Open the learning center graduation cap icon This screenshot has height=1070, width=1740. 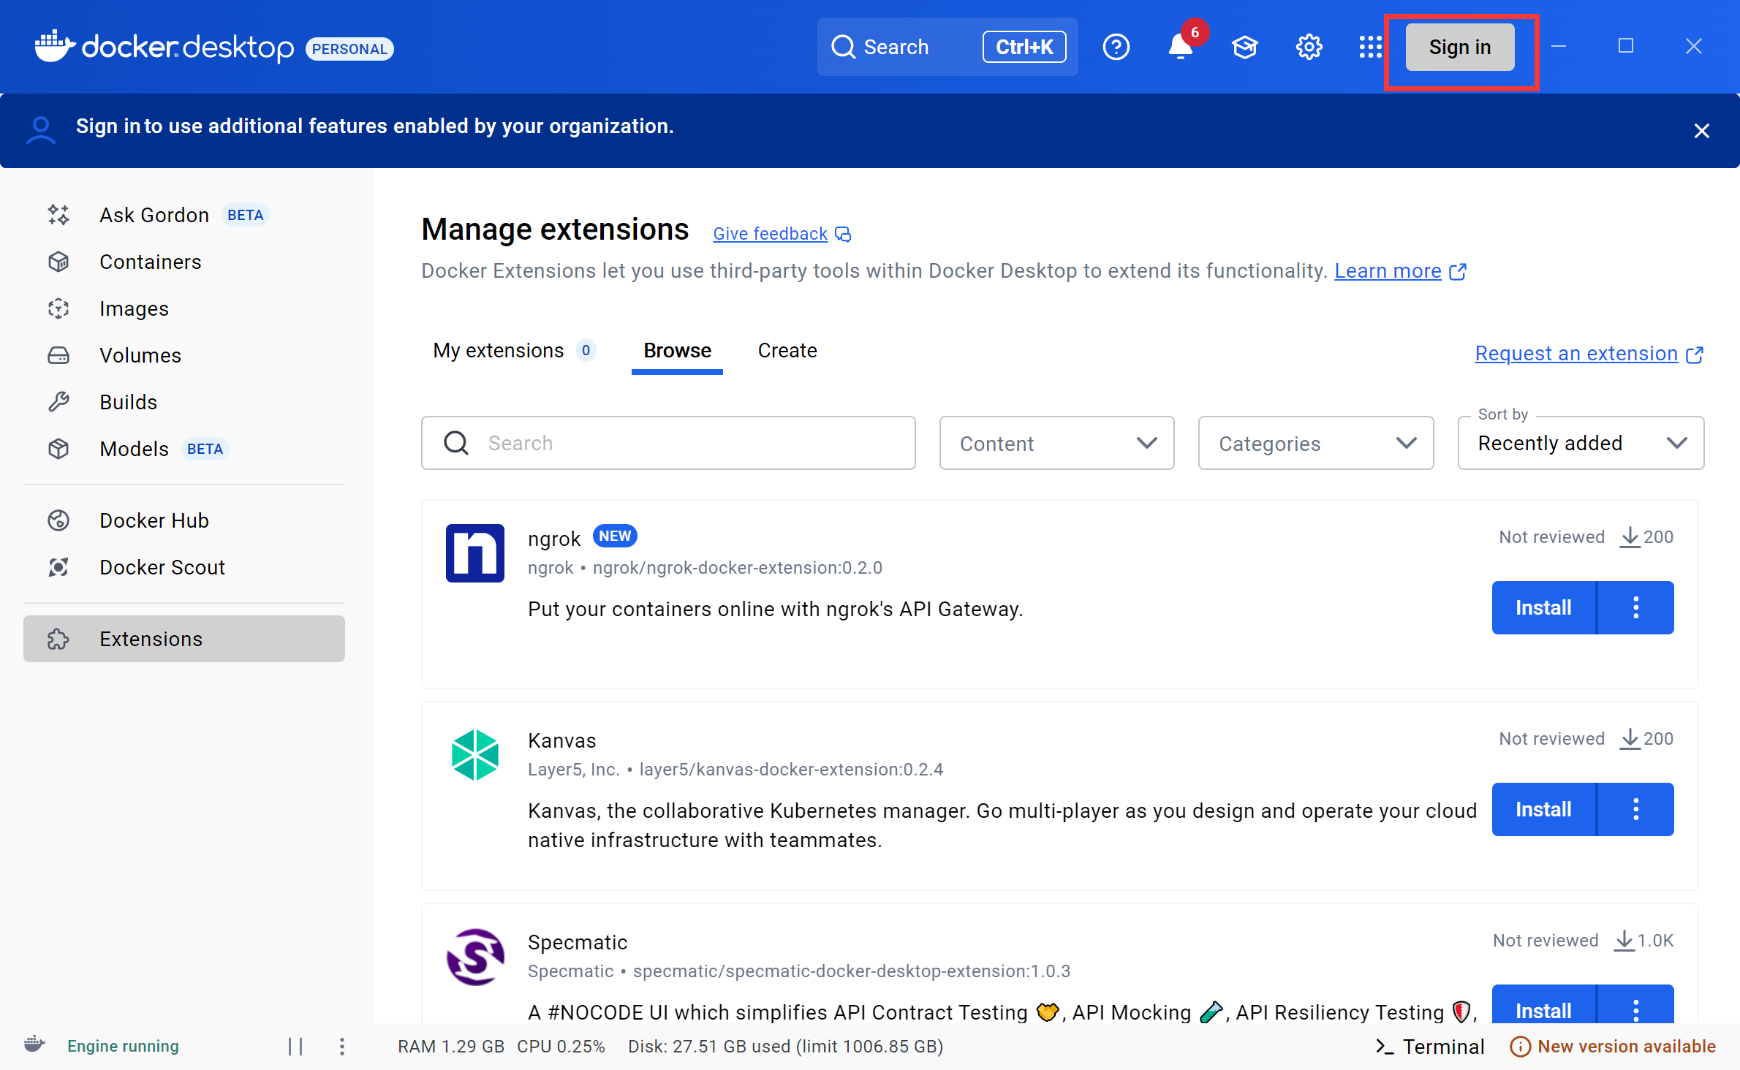[x=1244, y=46]
